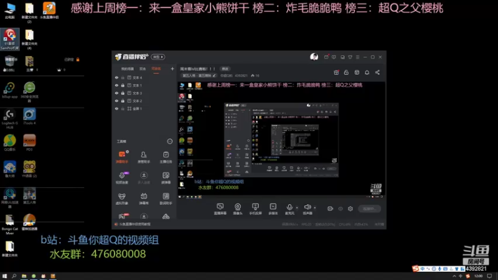Click the speaker icon beside 斗鱼直播伴侣使用教程
The image size is (498, 280).
116,224
